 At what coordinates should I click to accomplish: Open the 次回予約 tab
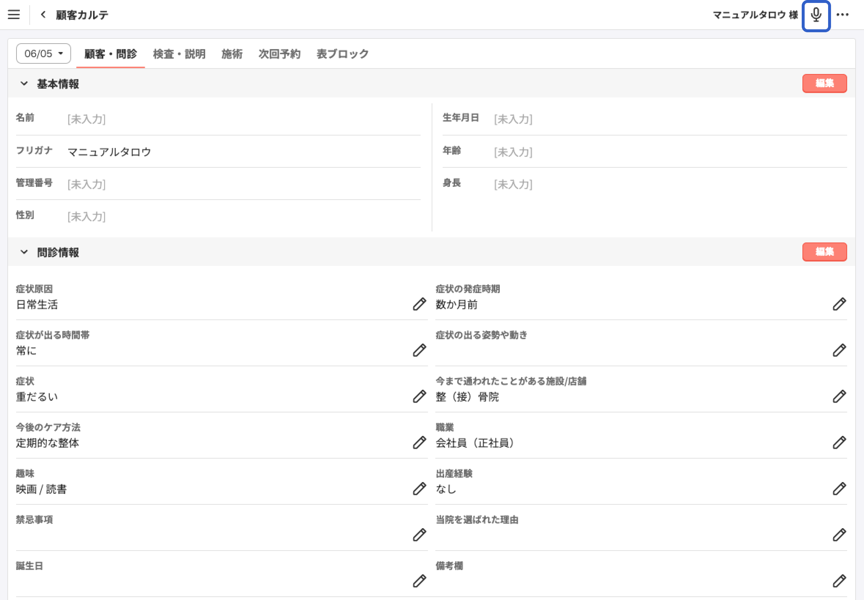[279, 54]
